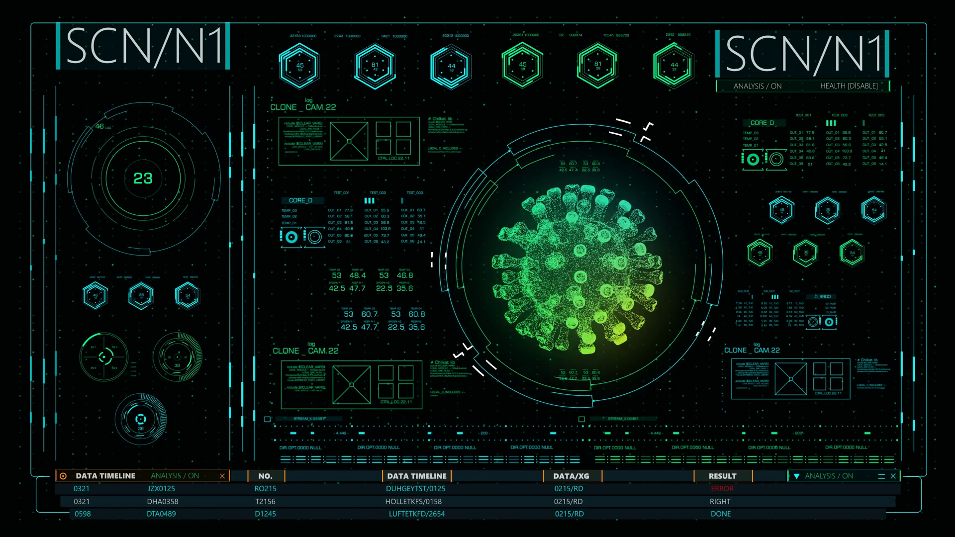Screen dimensions: 955x537
Task: Click the large radial gauge showing 23
Action: [143, 179]
